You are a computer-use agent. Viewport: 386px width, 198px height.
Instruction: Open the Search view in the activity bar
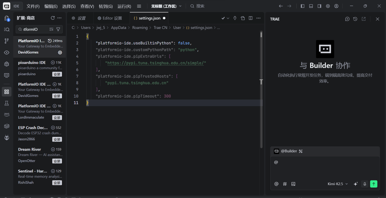pyautogui.click(x=7, y=30)
